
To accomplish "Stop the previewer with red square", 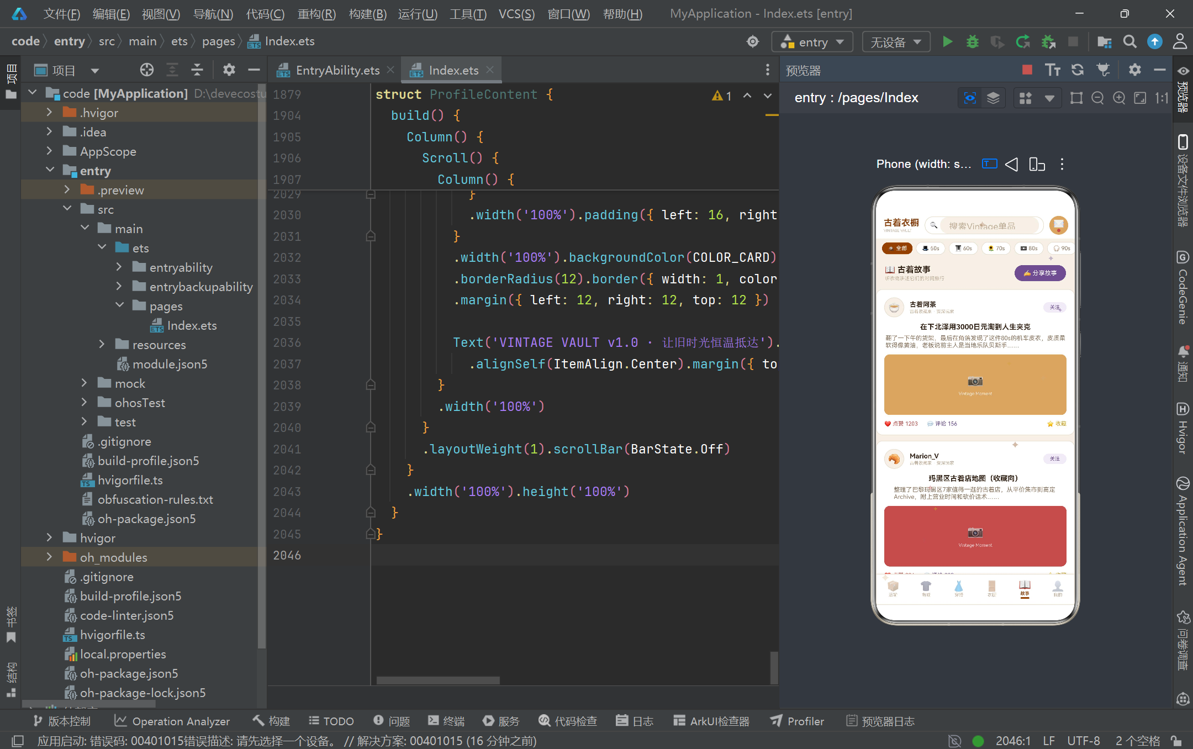I will (1027, 70).
